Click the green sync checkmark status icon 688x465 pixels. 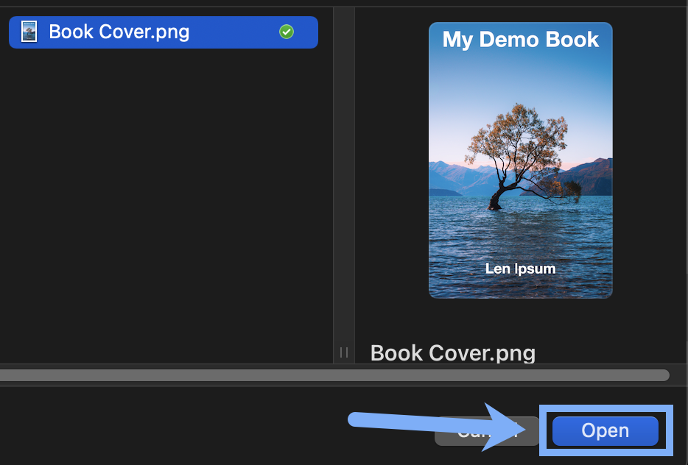coord(287,32)
